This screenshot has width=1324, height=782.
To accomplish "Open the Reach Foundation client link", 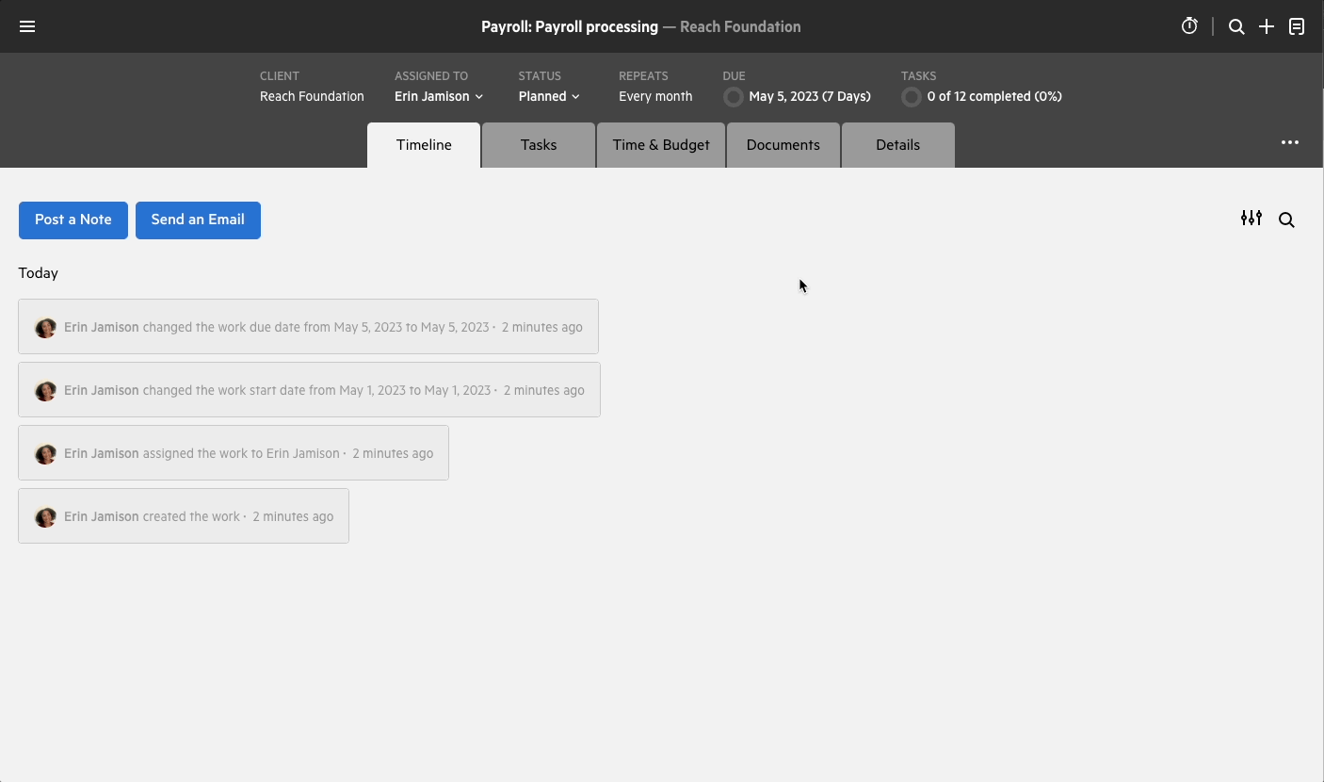I will (312, 96).
